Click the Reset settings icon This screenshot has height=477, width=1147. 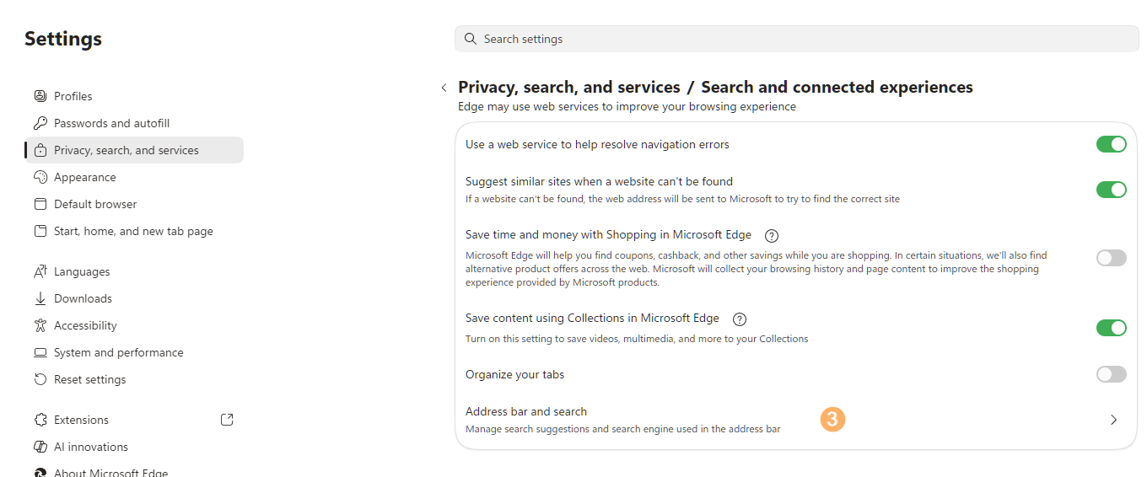(40, 379)
